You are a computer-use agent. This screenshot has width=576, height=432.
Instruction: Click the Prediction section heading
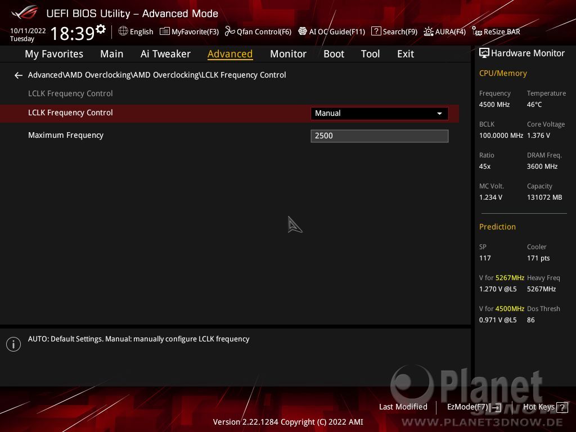[x=497, y=227]
